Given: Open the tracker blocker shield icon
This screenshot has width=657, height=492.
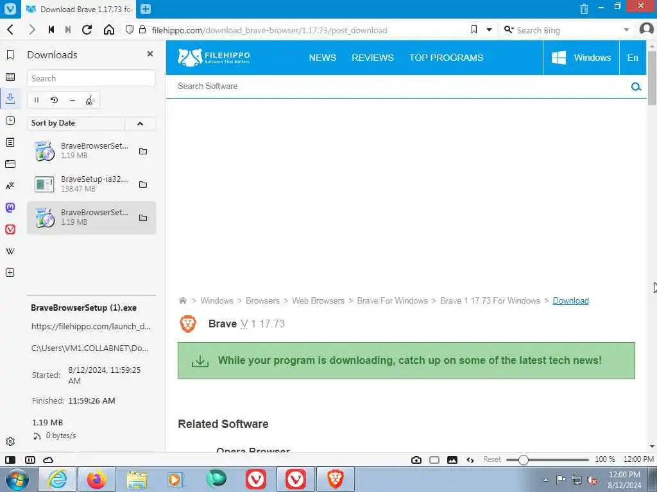Looking at the screenshot, I should [130, 29].
